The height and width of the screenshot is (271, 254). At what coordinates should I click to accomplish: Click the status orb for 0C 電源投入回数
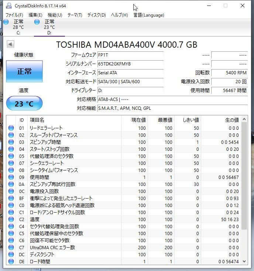tap(11, 191)
